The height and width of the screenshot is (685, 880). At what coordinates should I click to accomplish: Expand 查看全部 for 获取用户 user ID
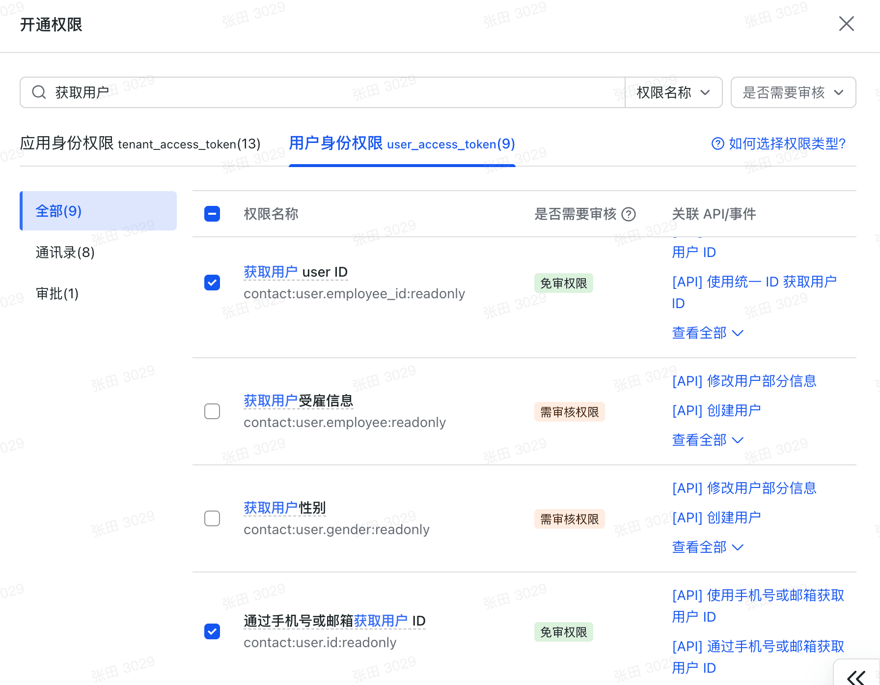(x=707, y=333)
